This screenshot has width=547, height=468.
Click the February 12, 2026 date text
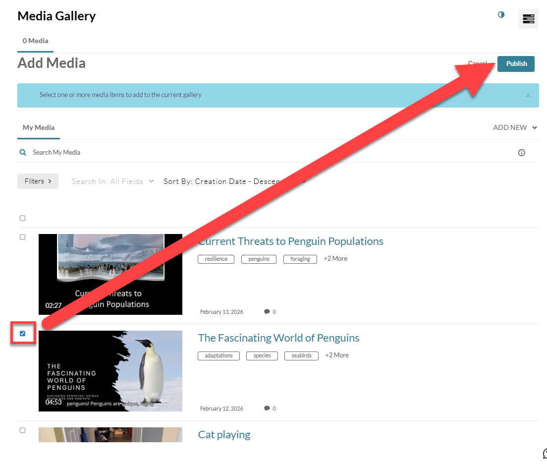pos(221,409)
